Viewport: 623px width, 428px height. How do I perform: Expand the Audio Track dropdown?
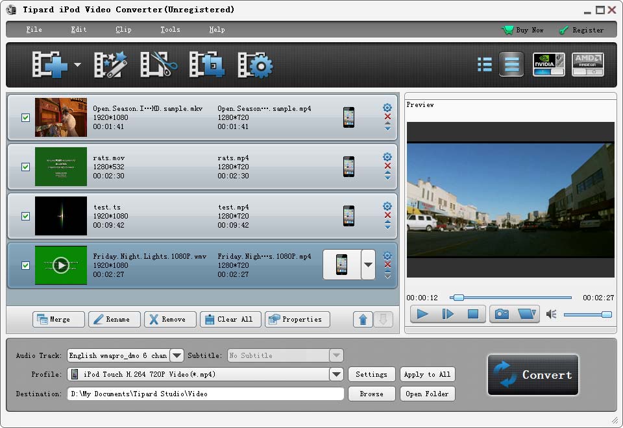tap(177, 355)
